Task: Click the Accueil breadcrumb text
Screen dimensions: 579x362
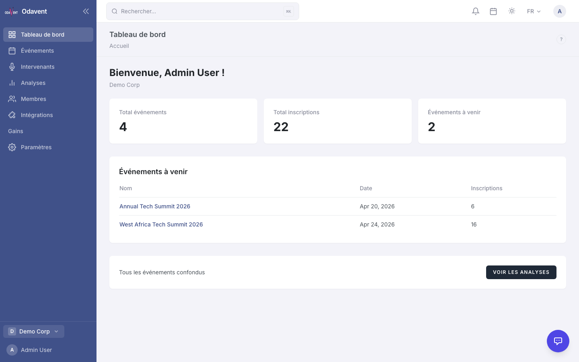Action: [x=119, y=46]
